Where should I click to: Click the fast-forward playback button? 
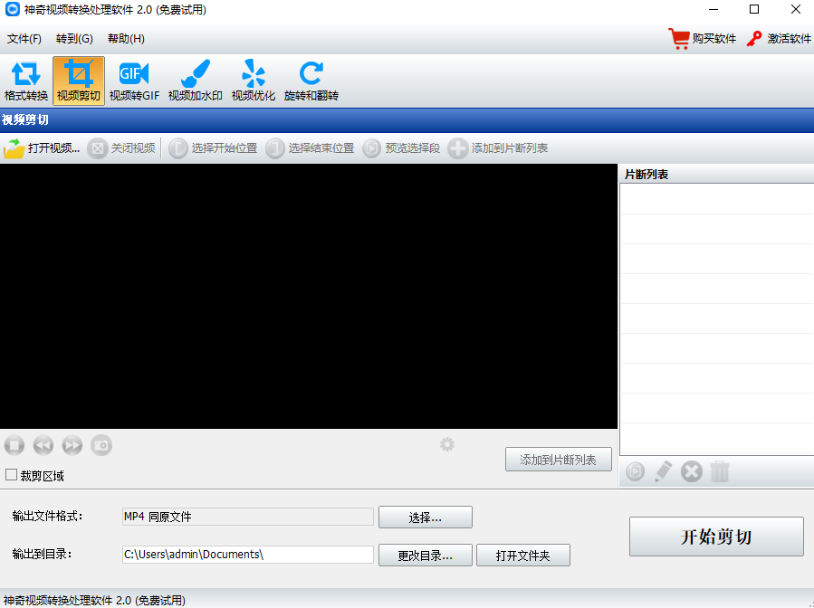[72, 445]
